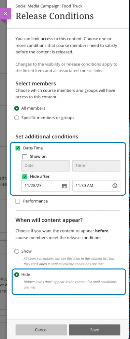This screenshot has height=339, width=130.
Task: Edit the 11:30 AM hide after time
Action: [96, 186]
